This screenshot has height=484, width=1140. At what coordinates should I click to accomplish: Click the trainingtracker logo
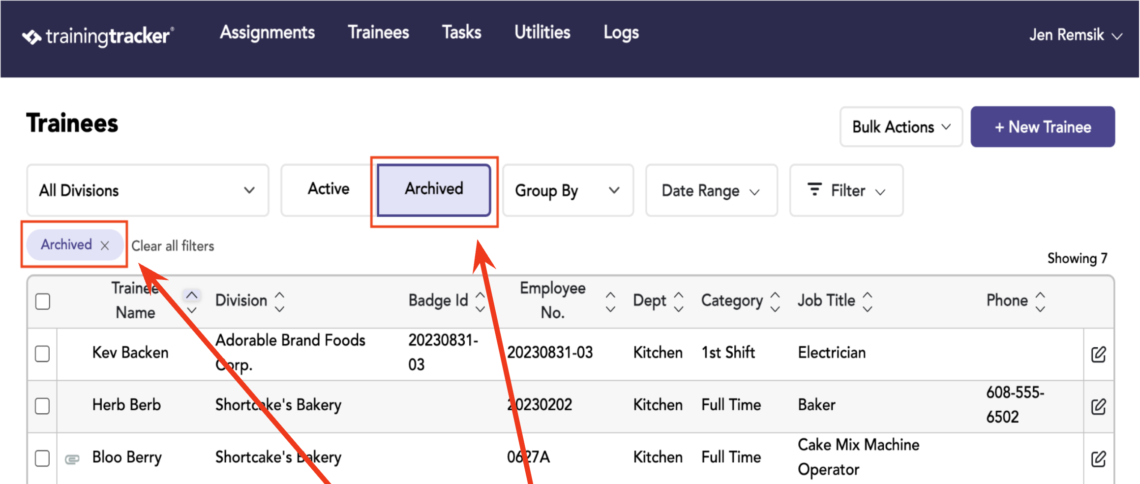point(98,36)
